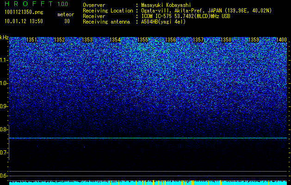The height and width of the screenshot is (185, 291).
Task: Select the Receiving Location label
Action: 108,11
